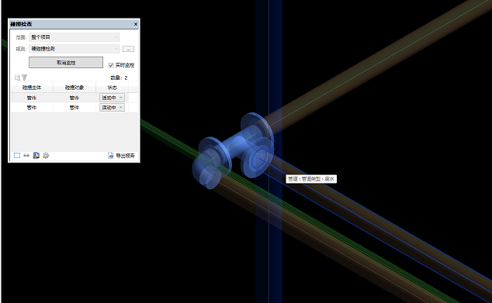Open the 规则 rule dropdown
The image size is (492, 303).
[x=74, y=49]
